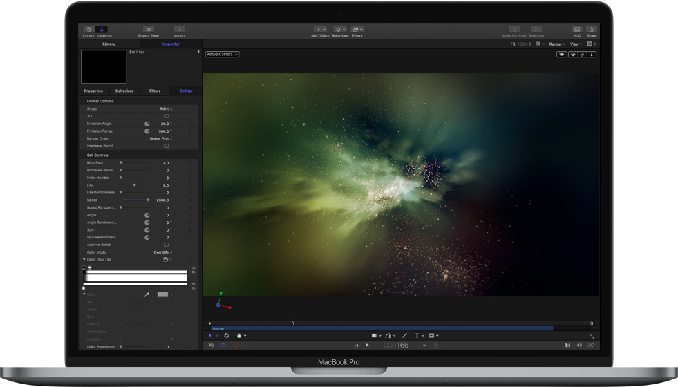Select the Text tool
This screenshot has height=387, width=678.
pyautogui.click(x=417, y=336)
